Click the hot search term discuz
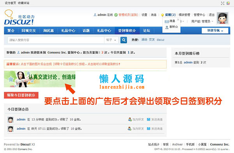Viewport: 234px width, 153px height. click(x=160, y=40)
